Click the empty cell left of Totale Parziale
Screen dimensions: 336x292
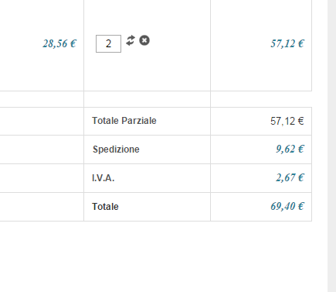pyautogui.click(x=42, y=121)
